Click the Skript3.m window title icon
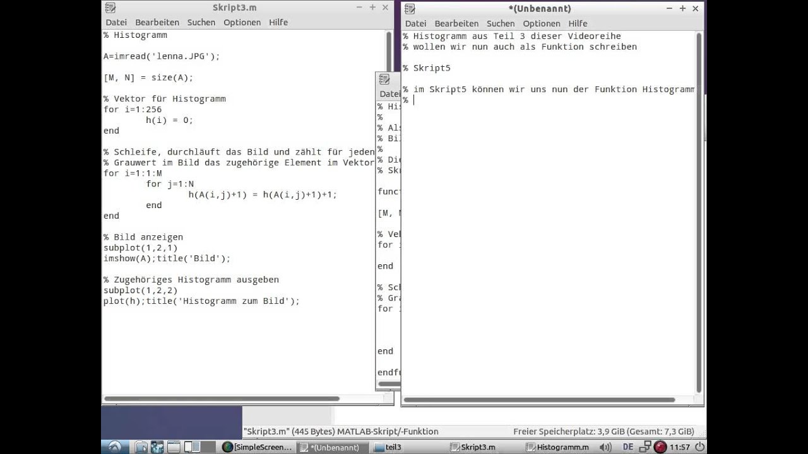The height and width of the screenshot is (454, 808). pyautogui.click(x=110, y=8)
